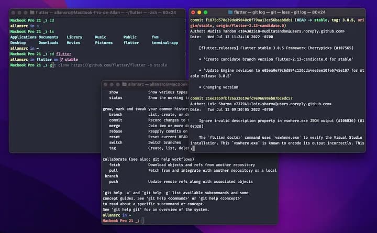This screenshot has width=377, height=233.
Task: Click origin/flutter-2.13-candidate.0 branch ref
Action: (250, 26)
